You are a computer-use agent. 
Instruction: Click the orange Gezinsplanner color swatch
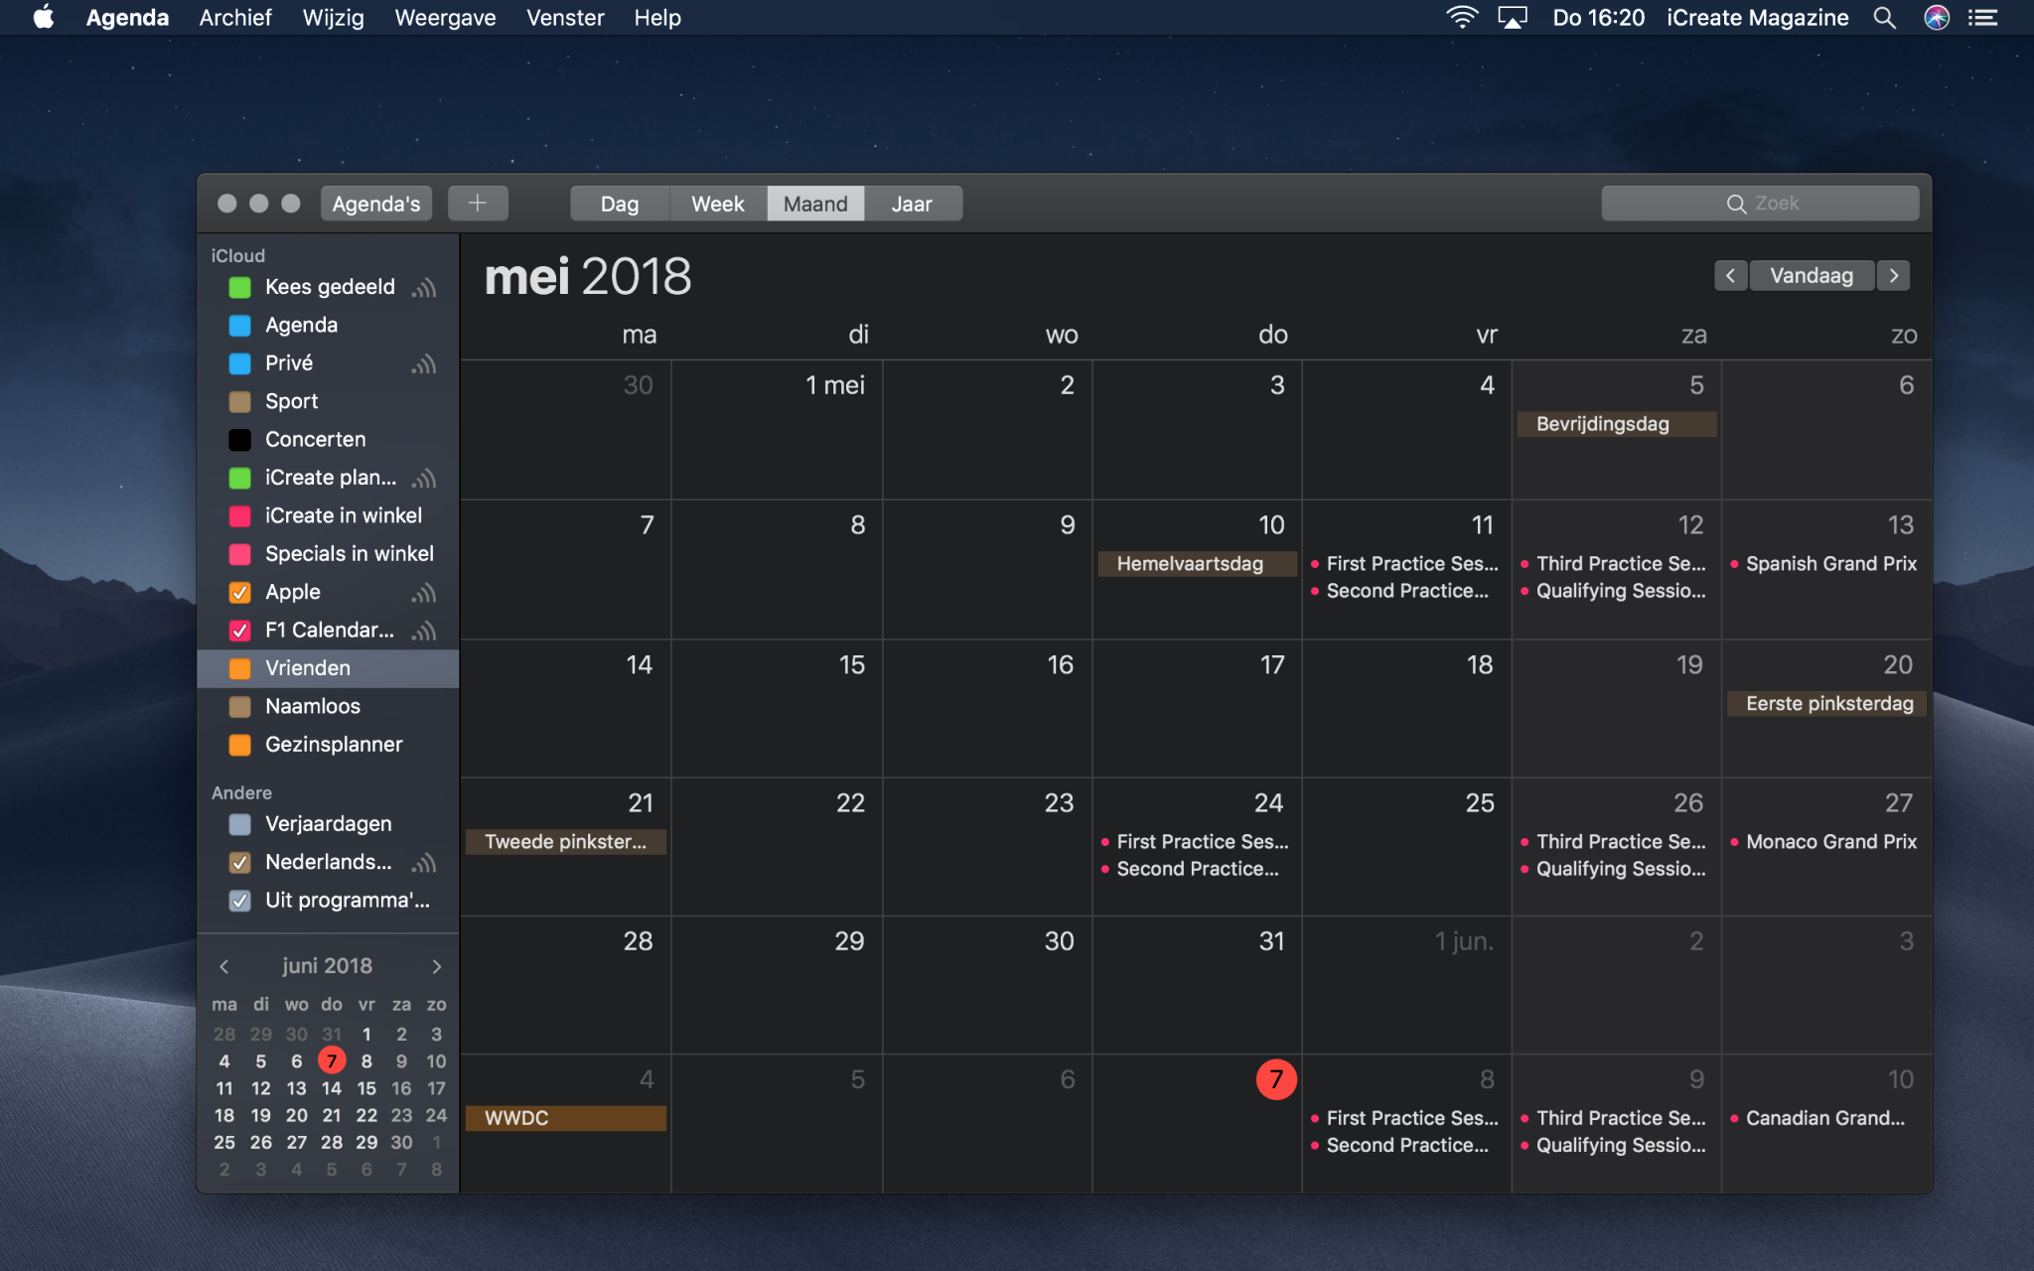pos(239,745)
